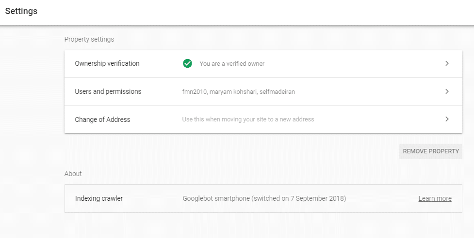Click the Googlebot smartphone text
474x238 pixels.
[216, 198]
